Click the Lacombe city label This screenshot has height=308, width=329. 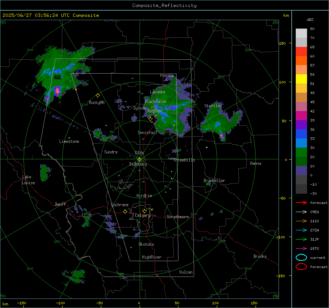click(x=158, y=92)
